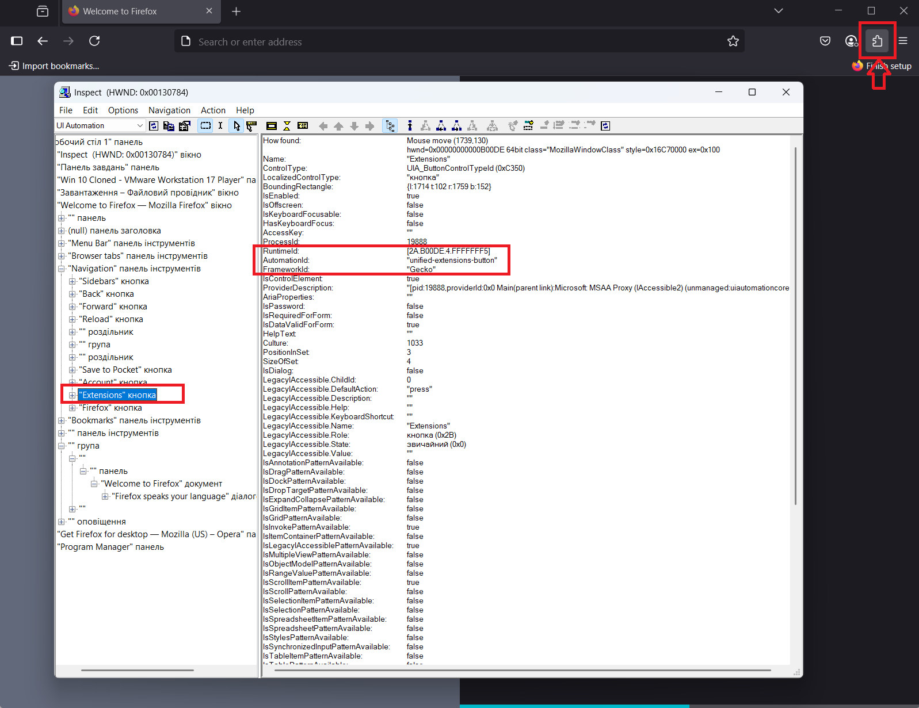Close the Welcome to Firefox tab
Viewport: 919px width, 708px height.
pos(209,11)
